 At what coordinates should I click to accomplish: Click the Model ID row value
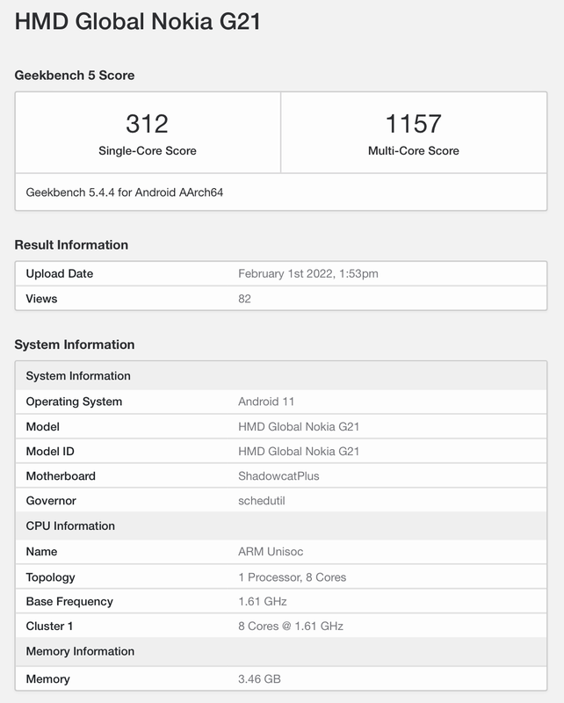click(x=299, y=451)
